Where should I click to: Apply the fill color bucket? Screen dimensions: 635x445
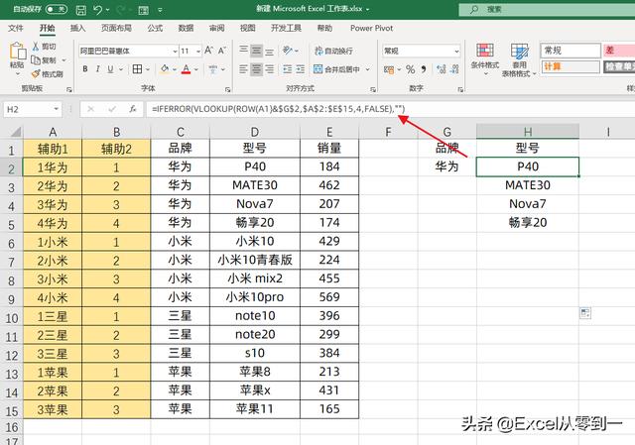point(165,69)
